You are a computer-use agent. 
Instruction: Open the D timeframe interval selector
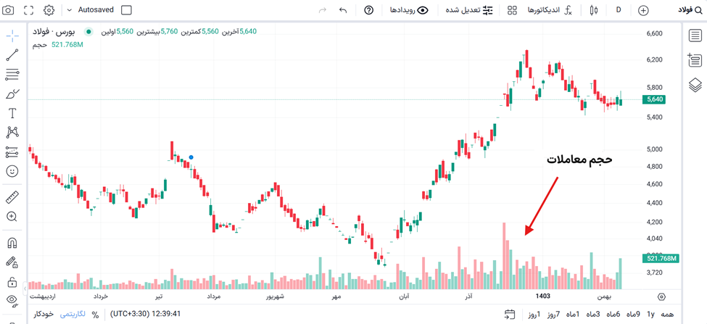(x=619, y=10)
